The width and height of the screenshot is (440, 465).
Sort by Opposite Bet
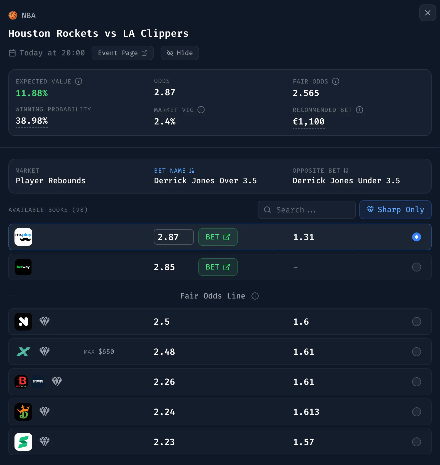pyautogui.click(x=321, y=171)
